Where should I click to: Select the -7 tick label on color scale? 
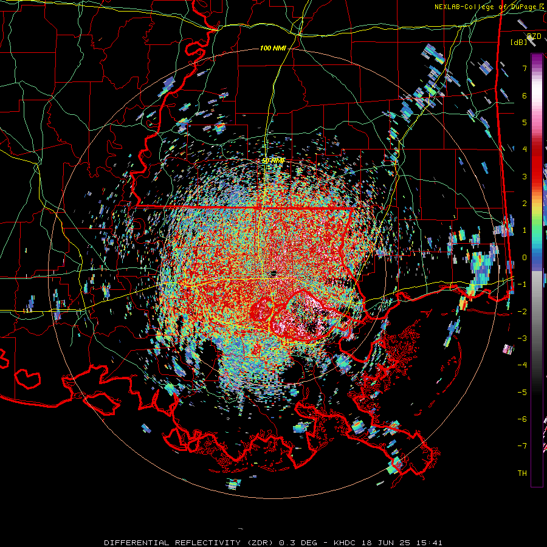click(522, 446)
